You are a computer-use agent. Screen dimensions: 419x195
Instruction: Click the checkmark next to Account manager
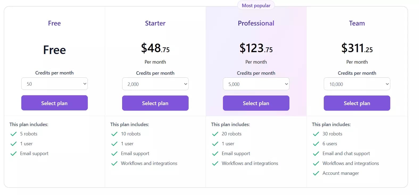pos(316,173)
